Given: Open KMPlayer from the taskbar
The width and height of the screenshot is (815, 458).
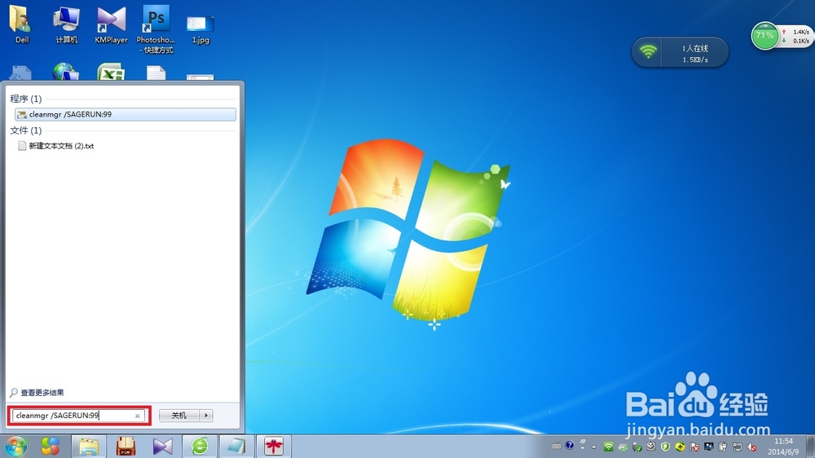Looking at the screenshot, I should coord(163,446).
